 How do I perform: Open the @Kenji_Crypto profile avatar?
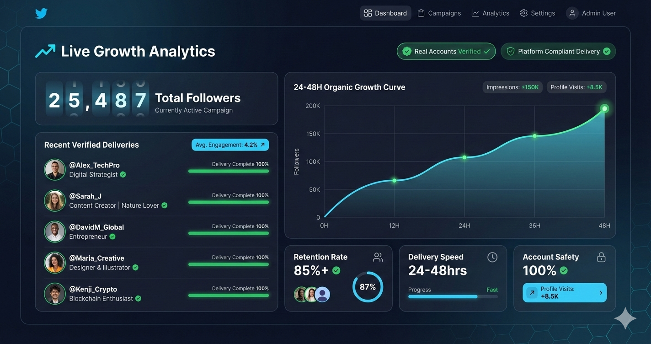[55, 294]
